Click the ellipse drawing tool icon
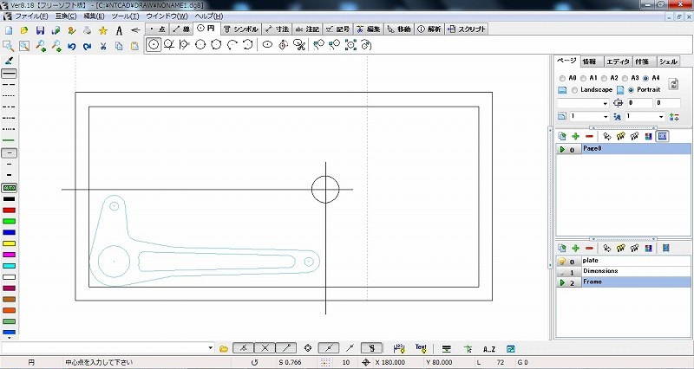694x369 pixels. pyautogui.click(x=268, y=45)
